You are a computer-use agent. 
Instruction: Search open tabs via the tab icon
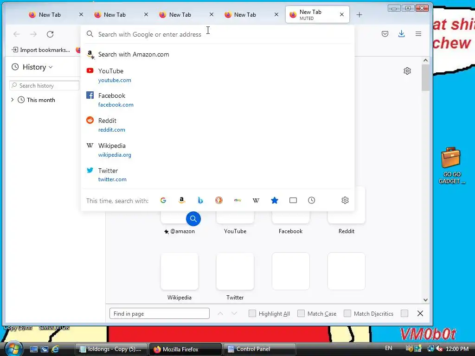tap(293, 200)
